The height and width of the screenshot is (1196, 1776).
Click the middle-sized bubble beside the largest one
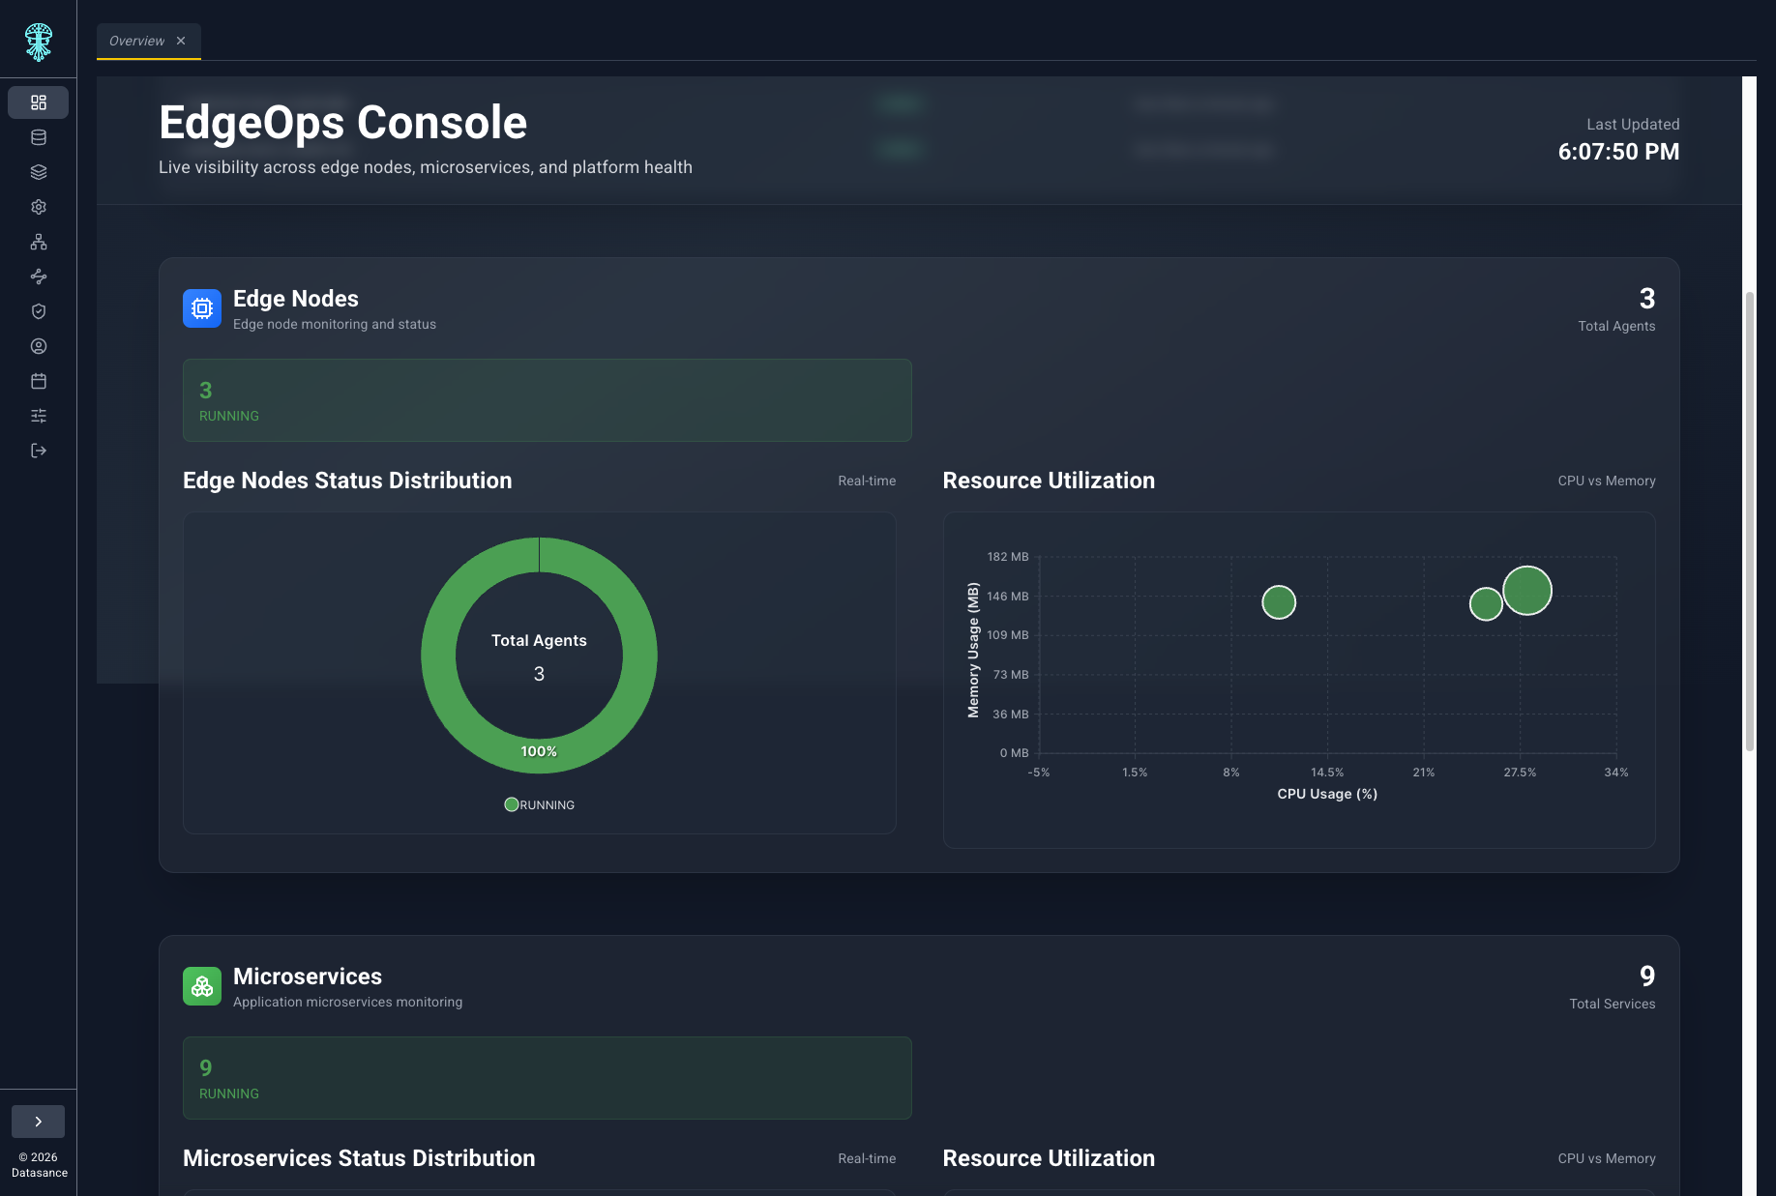pos(1486,604)
